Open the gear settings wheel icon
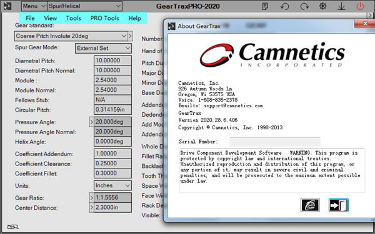The image size is (375, 234). coord(322,6)
